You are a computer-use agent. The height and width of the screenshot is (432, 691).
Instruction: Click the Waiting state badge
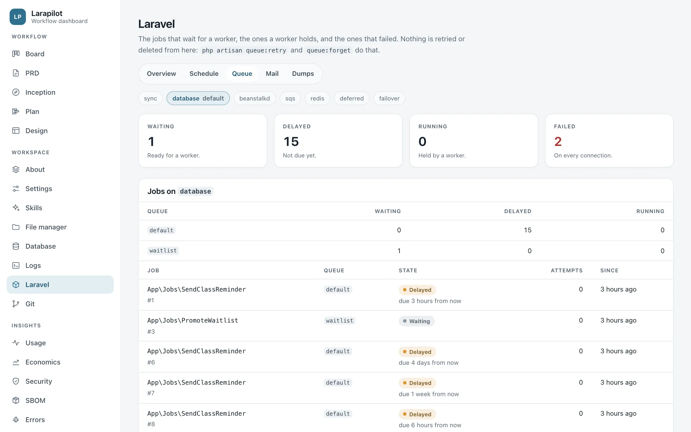pos(417,321)
